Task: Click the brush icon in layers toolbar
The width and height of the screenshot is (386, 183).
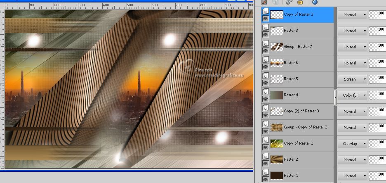Action: 264,2
